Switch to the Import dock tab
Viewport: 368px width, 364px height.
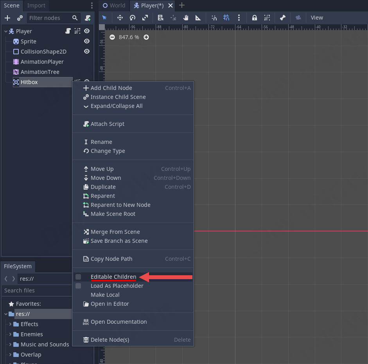(36, 5)
